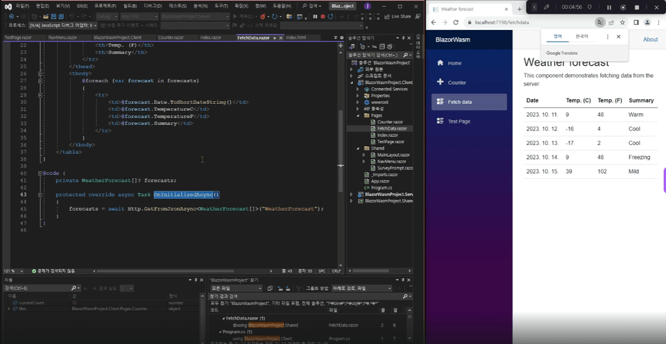Switch to the Counter.razor tab
Image resolution: width=666 pixels, height=344 pixels.
(x=170, y=37)
